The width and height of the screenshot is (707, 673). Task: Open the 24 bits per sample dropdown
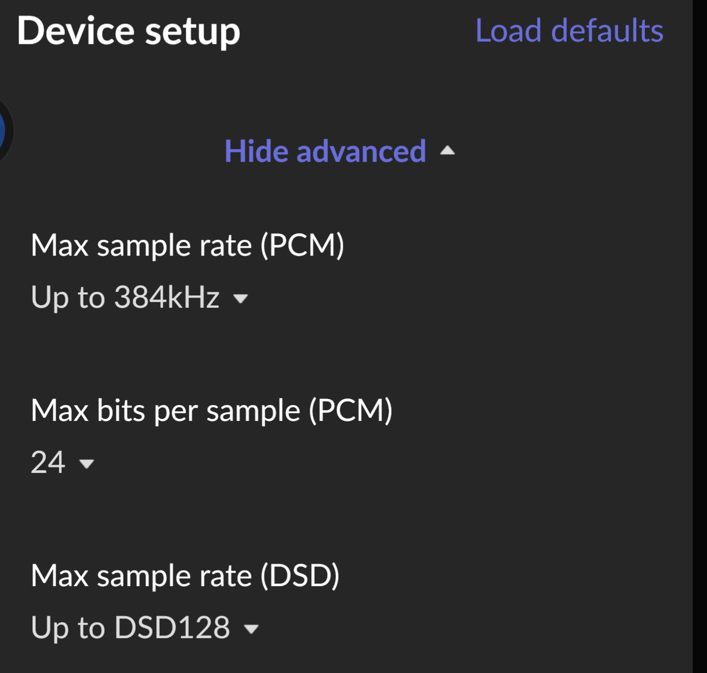click(x=63, y=462)
